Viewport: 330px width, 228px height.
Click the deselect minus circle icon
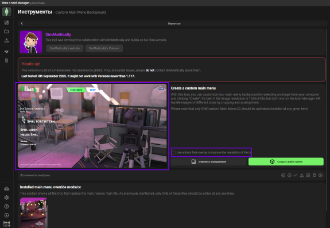289,175
